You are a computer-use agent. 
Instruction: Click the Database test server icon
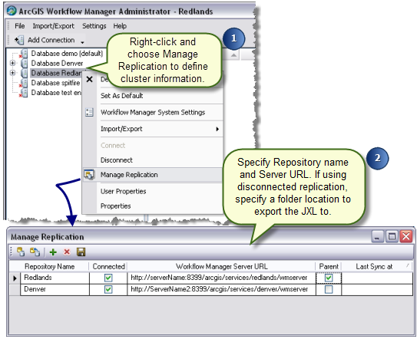coord(23,93)
